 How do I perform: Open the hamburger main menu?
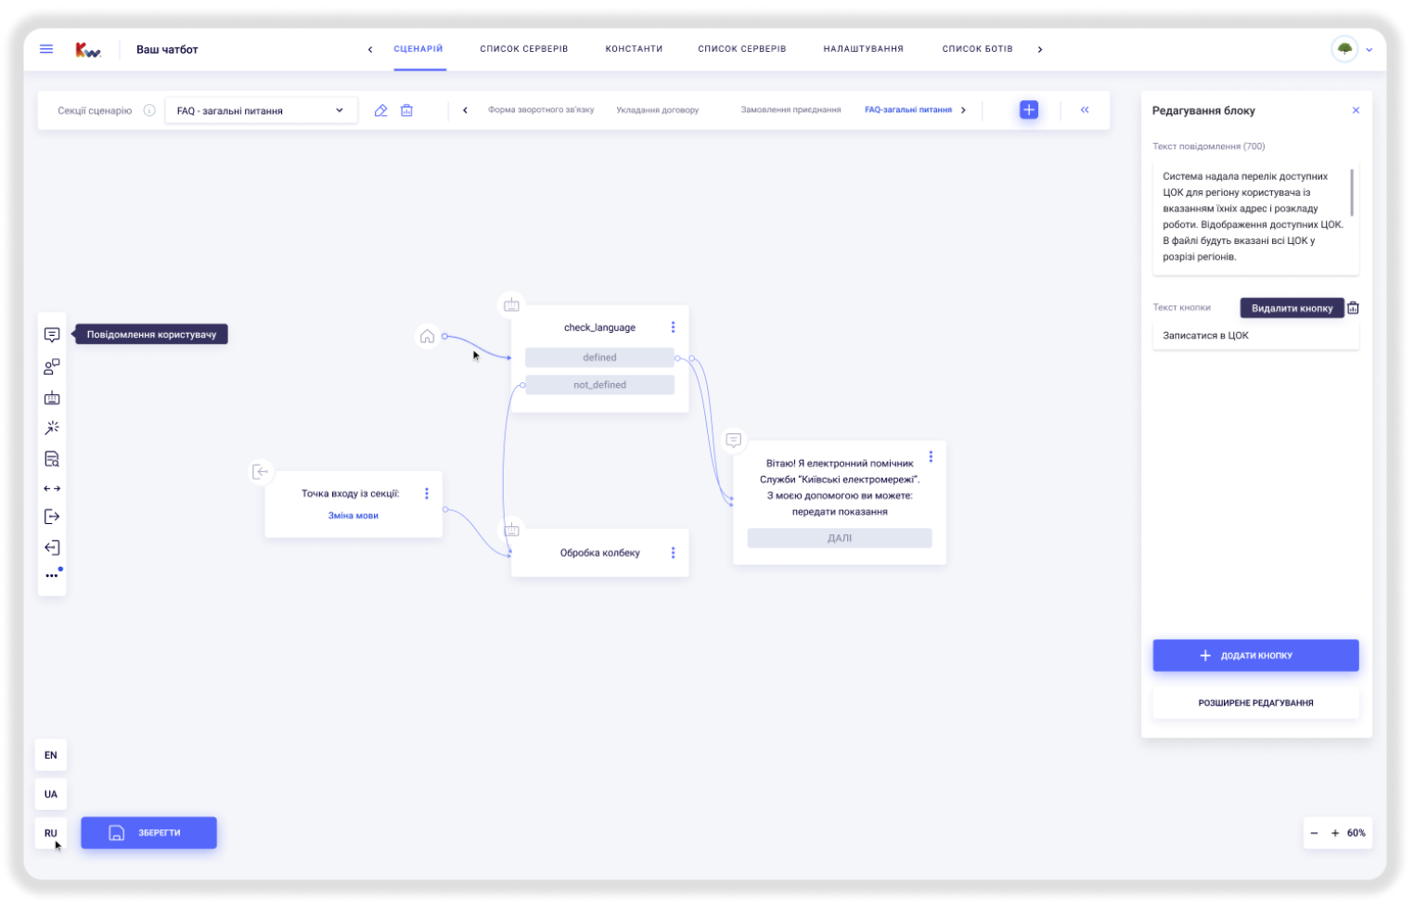46,49
